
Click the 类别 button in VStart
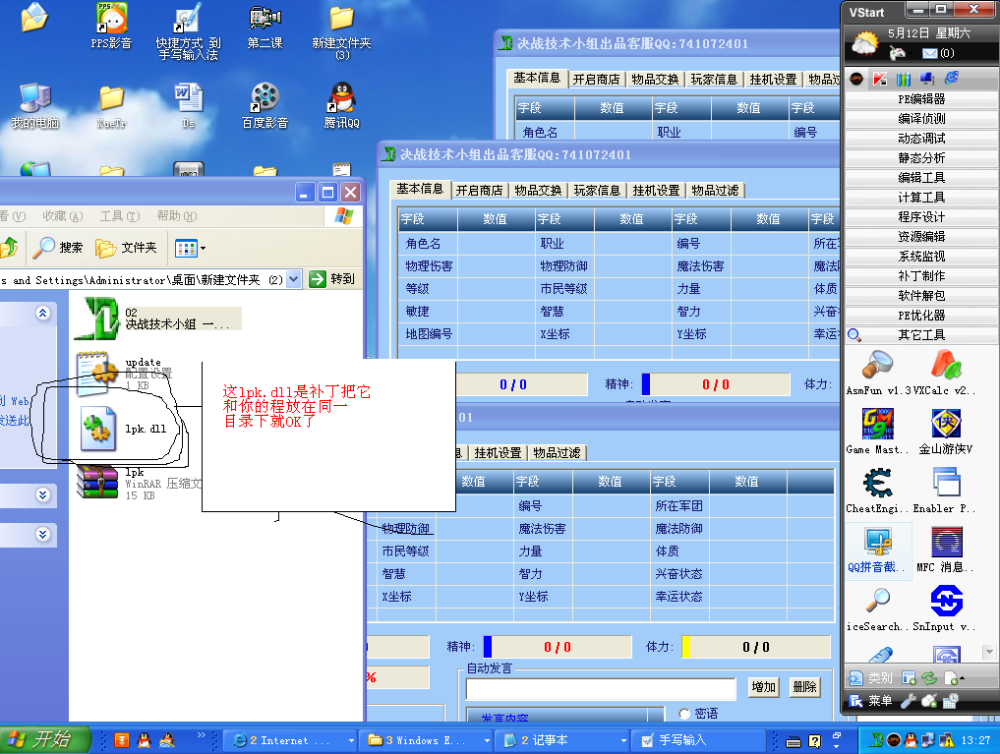pyautogui.click(x=871, y=678)
